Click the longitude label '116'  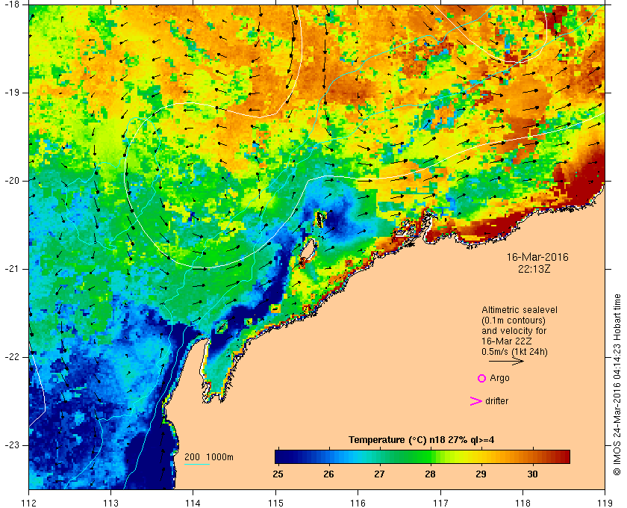(x=358, y=503)
